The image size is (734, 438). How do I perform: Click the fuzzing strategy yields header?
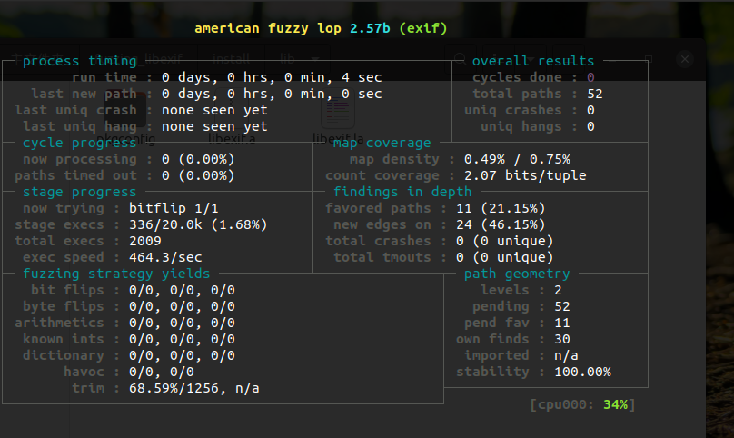tap(116, 273)
